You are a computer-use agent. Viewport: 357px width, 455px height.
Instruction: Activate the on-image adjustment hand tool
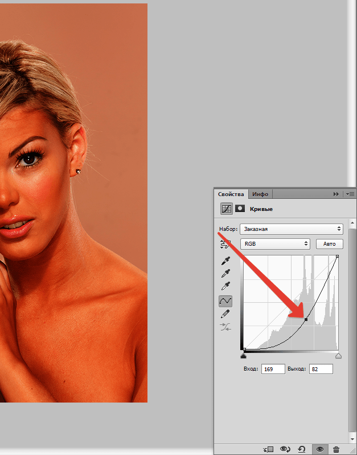pyautogui.click(x=225, y=244)
